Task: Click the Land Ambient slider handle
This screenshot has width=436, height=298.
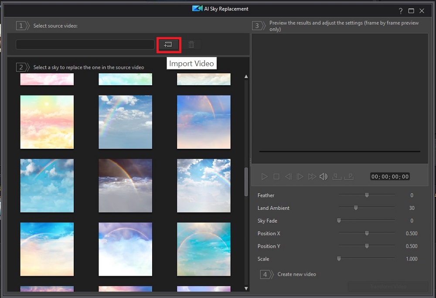Action: pos(356,208)
